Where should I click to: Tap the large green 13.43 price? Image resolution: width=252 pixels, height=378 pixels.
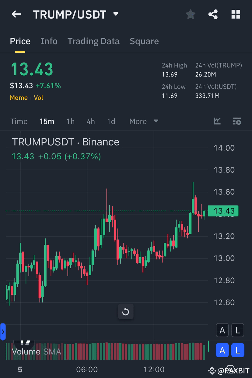coord(32,69)
